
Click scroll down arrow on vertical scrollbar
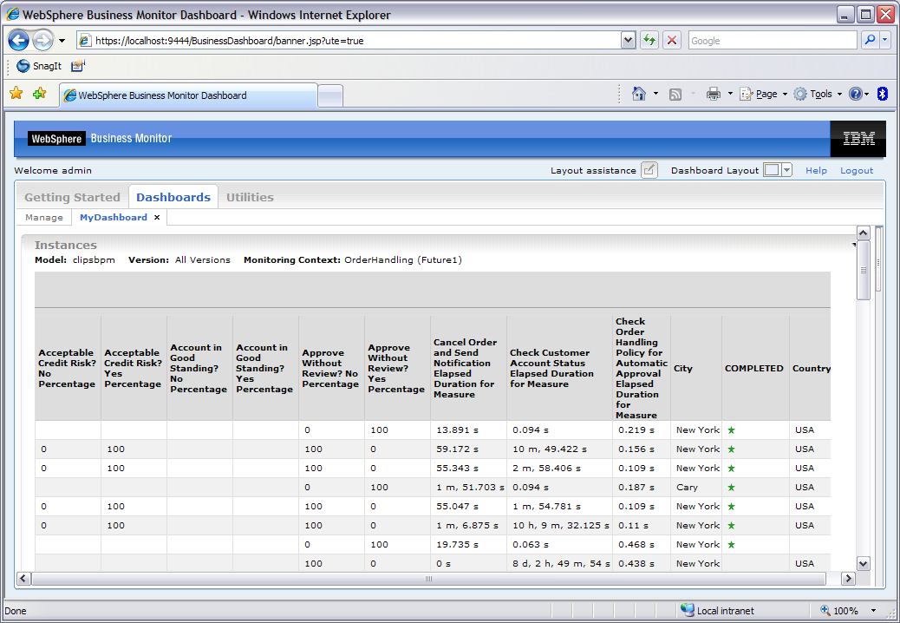[x=864, y=563]
